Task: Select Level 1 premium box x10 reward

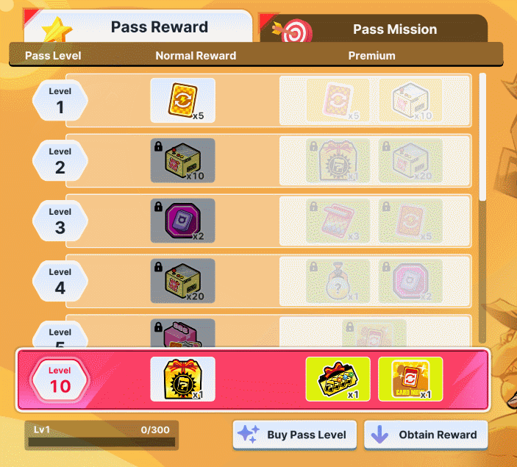Action: click(410, 100)
